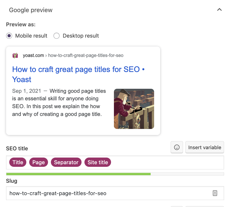The height and width of the screenshot is (207, 229).
Task: Open the emoji picker smiley button
Action: pyautogui.click(x=177, y=147)
